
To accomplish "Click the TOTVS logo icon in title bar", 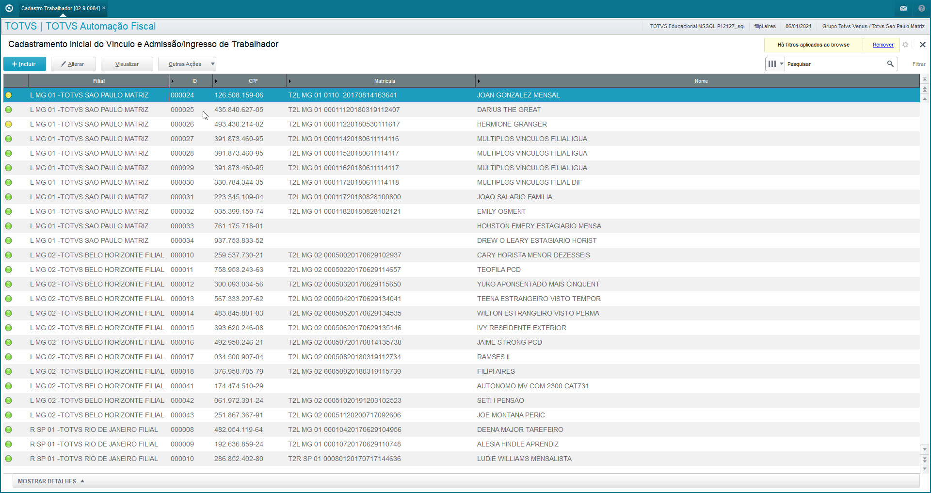I will 9,8.
